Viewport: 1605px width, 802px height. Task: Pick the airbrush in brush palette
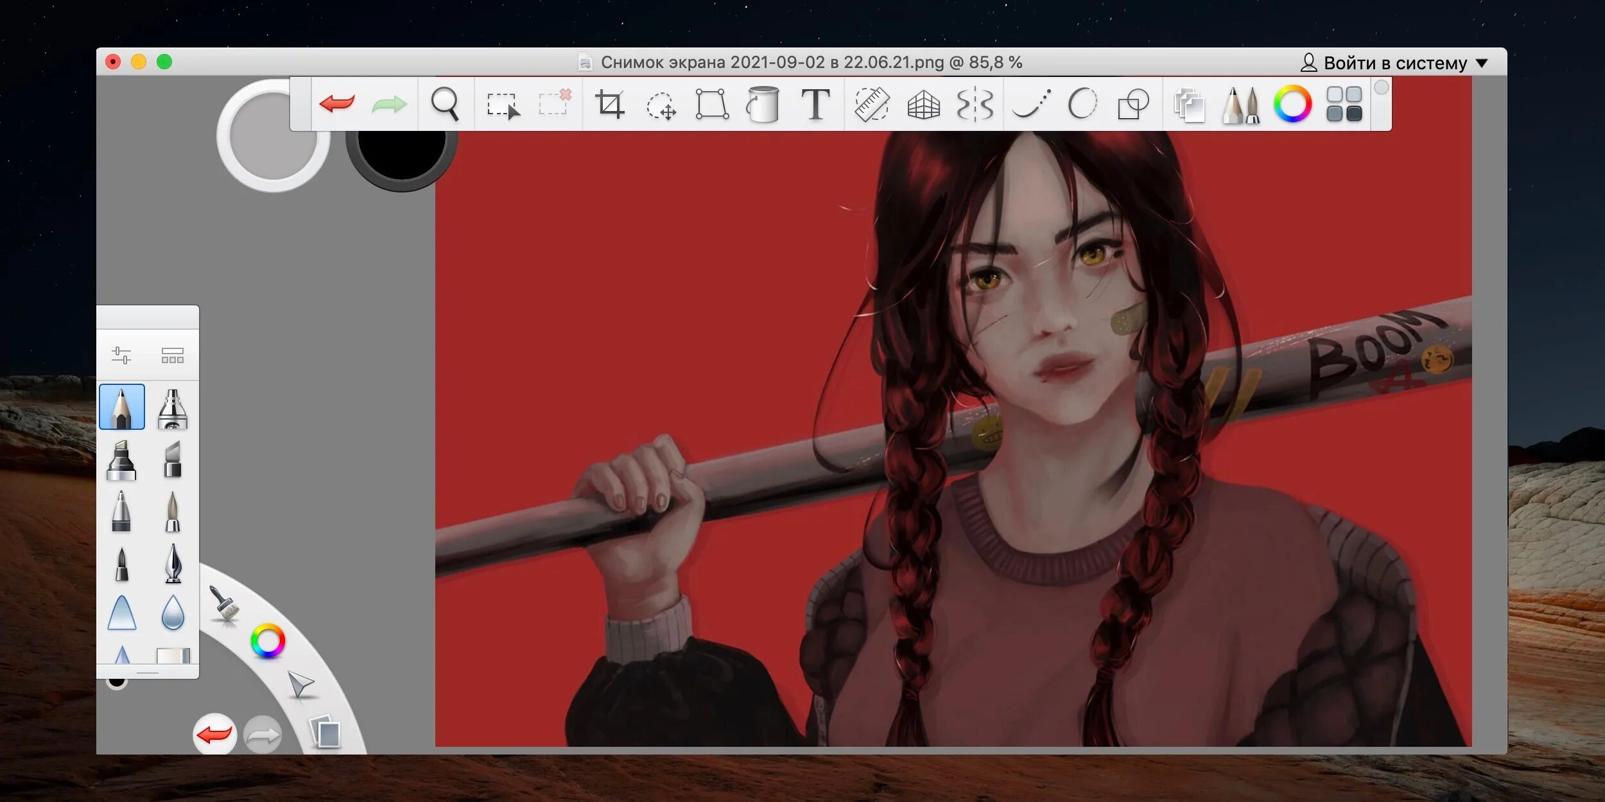[173, 409]
